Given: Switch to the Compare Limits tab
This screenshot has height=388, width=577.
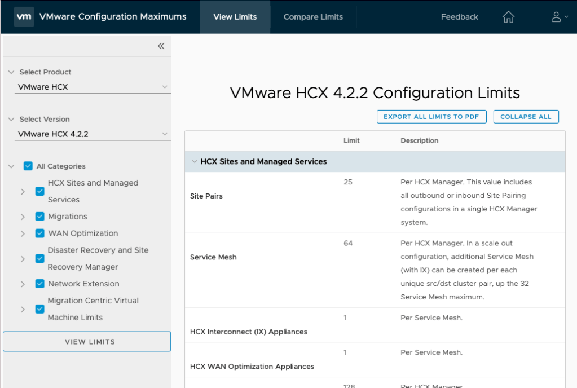Looking at the screenshot, I should (313, 17).
